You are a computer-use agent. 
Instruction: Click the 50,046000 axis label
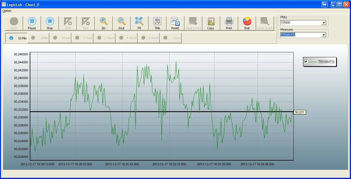21,54
